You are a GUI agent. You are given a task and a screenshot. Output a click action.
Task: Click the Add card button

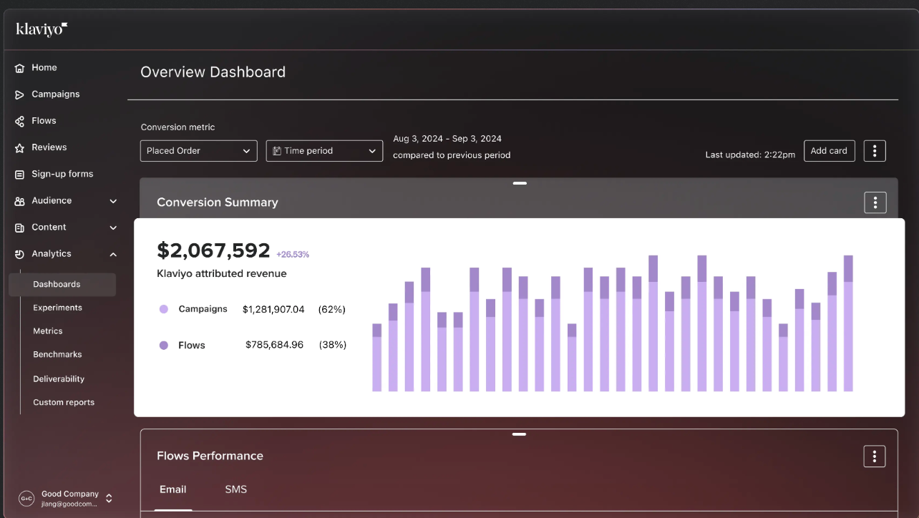tap(829, 151)
